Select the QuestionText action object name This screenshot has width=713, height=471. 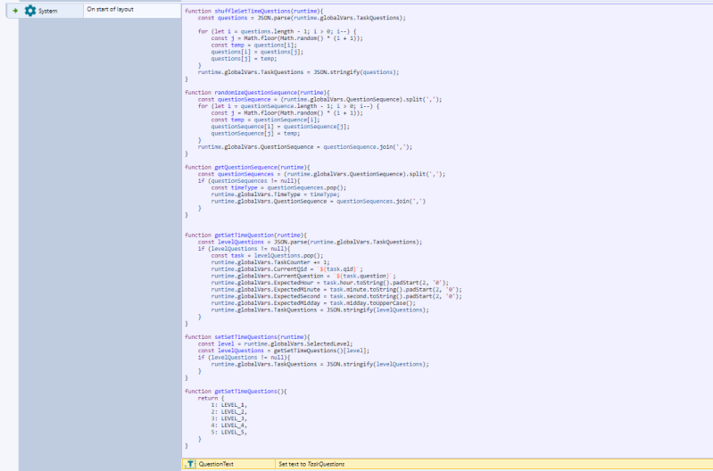pyautogui.click(x=216, y=464)
